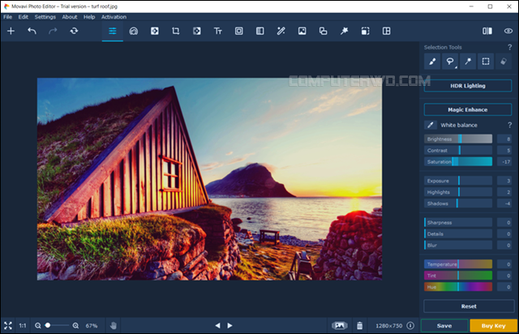This screenshot has height=334, width=519.
Task: Adjust the Contrast slider
Action: tap(458, 150)
